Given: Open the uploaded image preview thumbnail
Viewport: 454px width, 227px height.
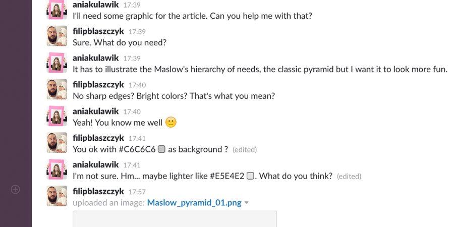Looking at the screenshot, I should click(x=175, y=219).
